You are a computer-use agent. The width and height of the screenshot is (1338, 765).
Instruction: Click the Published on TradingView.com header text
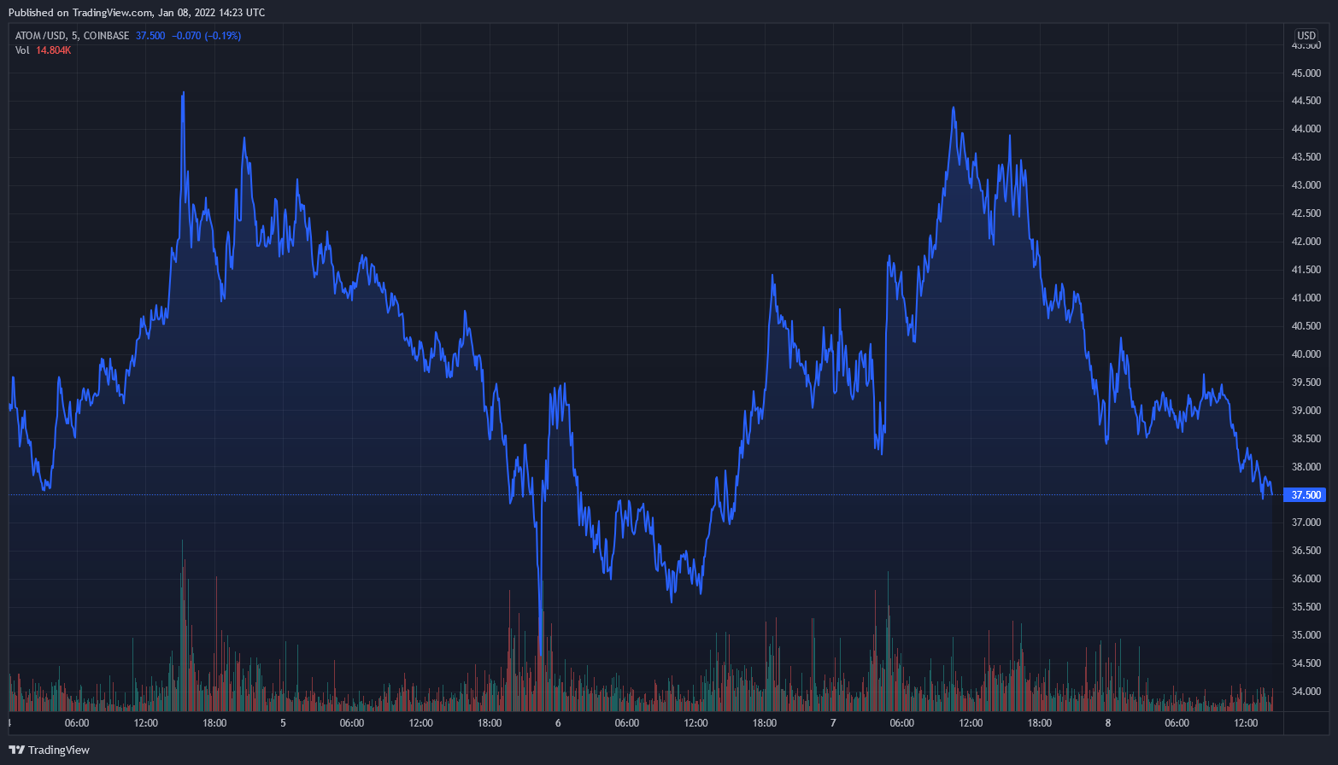click(137, 13)
